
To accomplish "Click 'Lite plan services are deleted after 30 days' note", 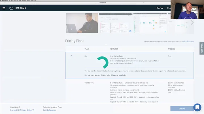I will 105,75.
